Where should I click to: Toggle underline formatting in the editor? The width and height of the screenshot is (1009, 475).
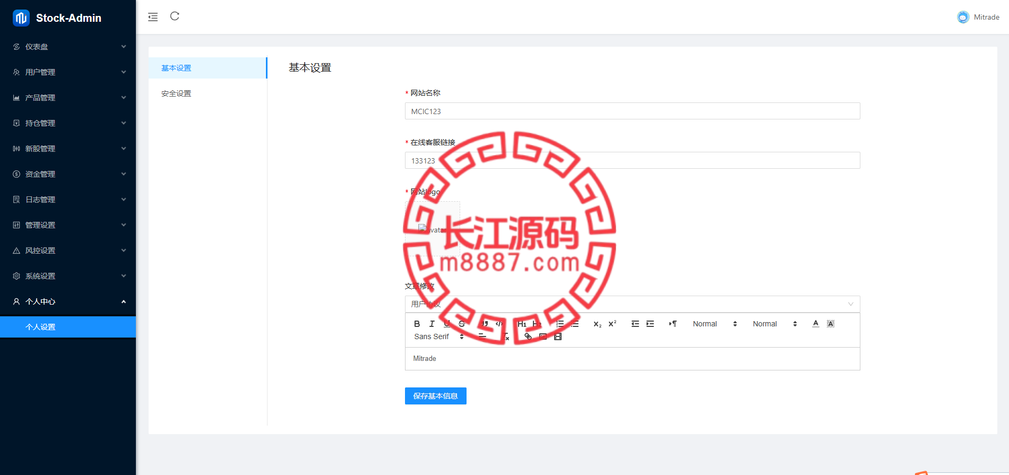[x=447, y=324]
